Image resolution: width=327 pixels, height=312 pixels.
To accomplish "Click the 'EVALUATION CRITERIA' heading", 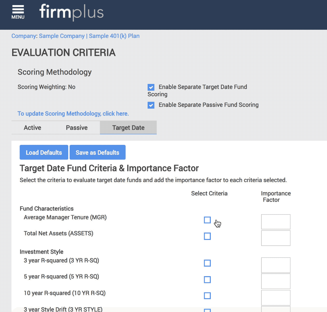I will [64, 52].
